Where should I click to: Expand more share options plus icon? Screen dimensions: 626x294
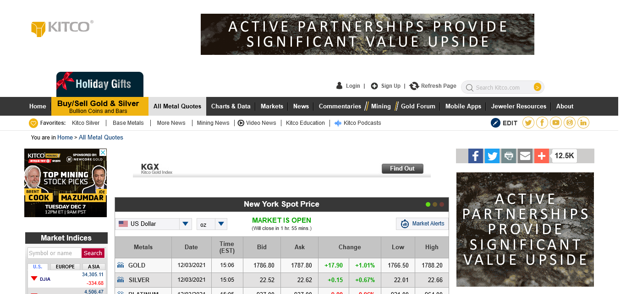coord(542,156)
